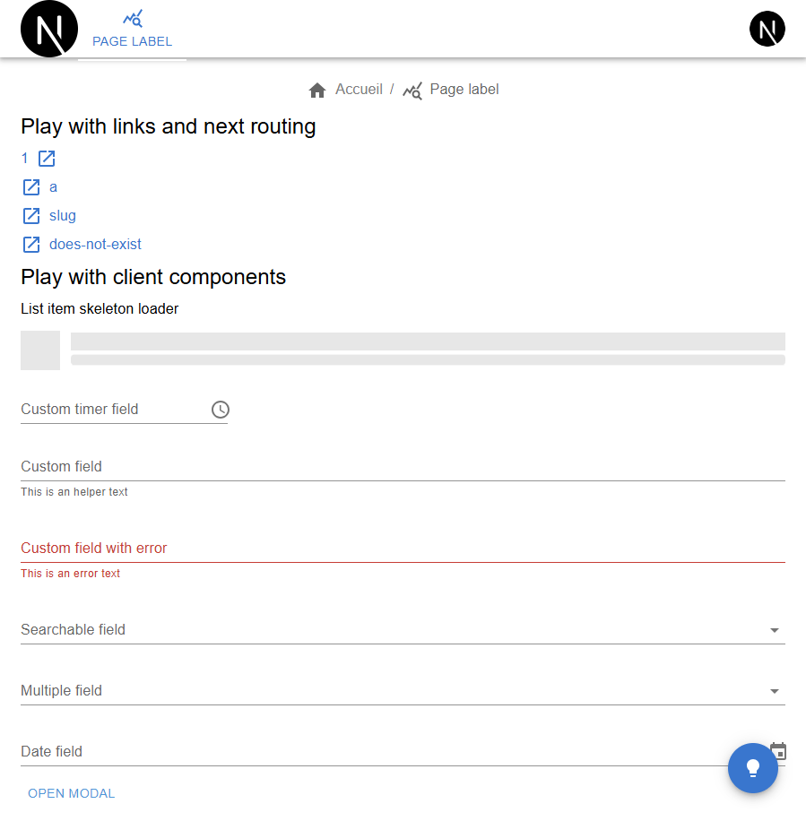The width and height of the screenshot is (806, 821).
Task: Click the clock icon in Custom timer field
Action: coord(221,410)
